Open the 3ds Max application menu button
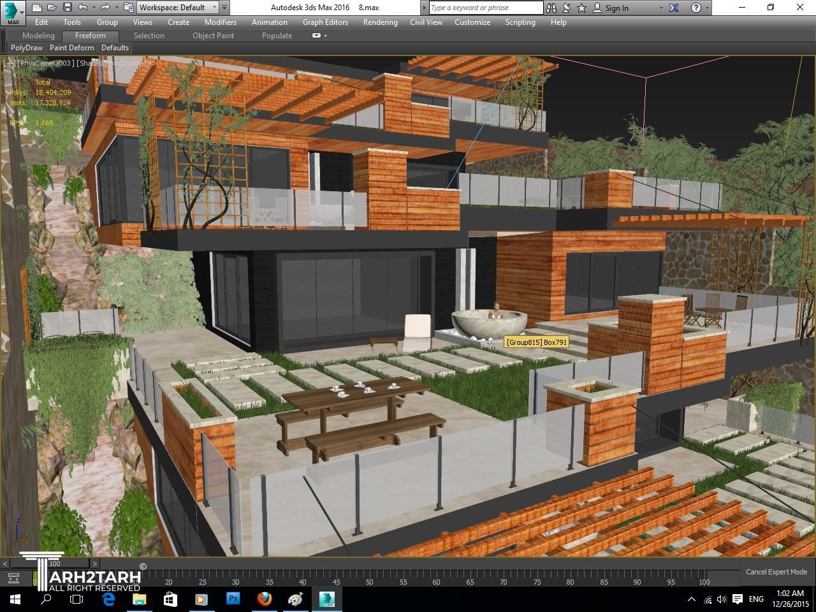Screen dimensions: 816x612 [13, 12]
